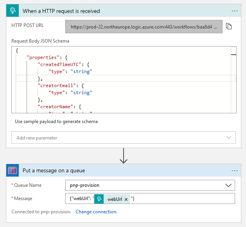Select the webUrl dynamic content token
246x227 pixels.
point(114,199)
